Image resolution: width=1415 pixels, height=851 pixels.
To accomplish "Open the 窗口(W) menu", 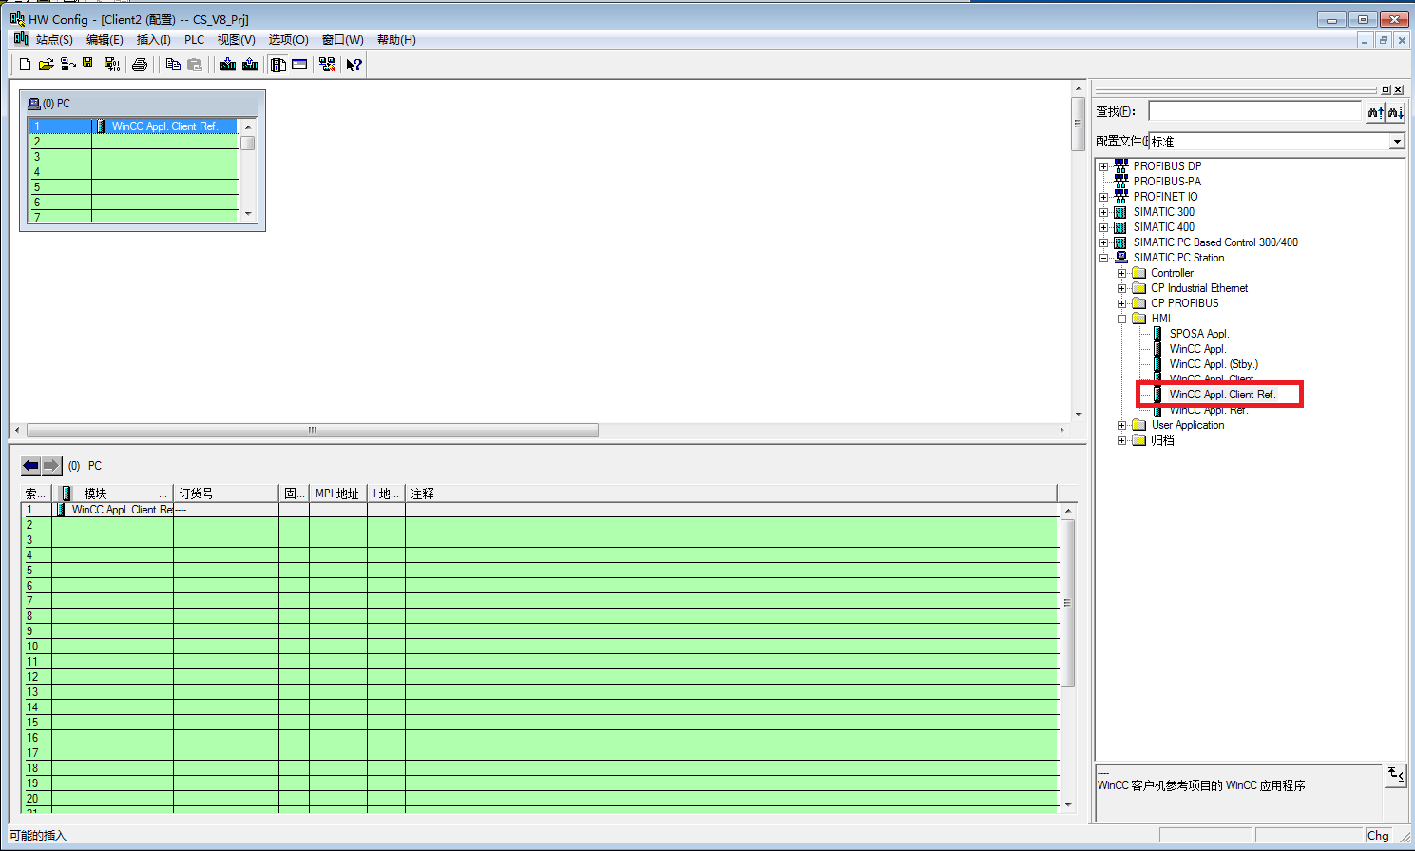I will (x=342, y=40).
